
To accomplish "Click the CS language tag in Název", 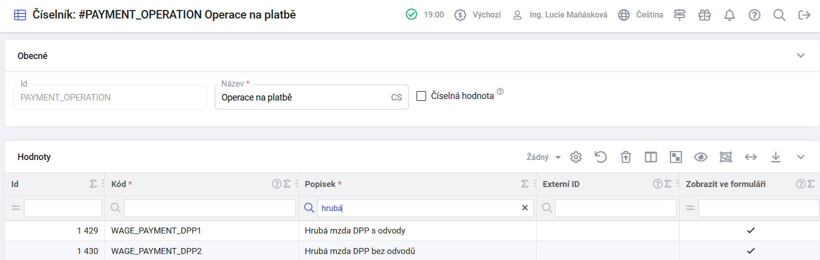I will 397,97.
